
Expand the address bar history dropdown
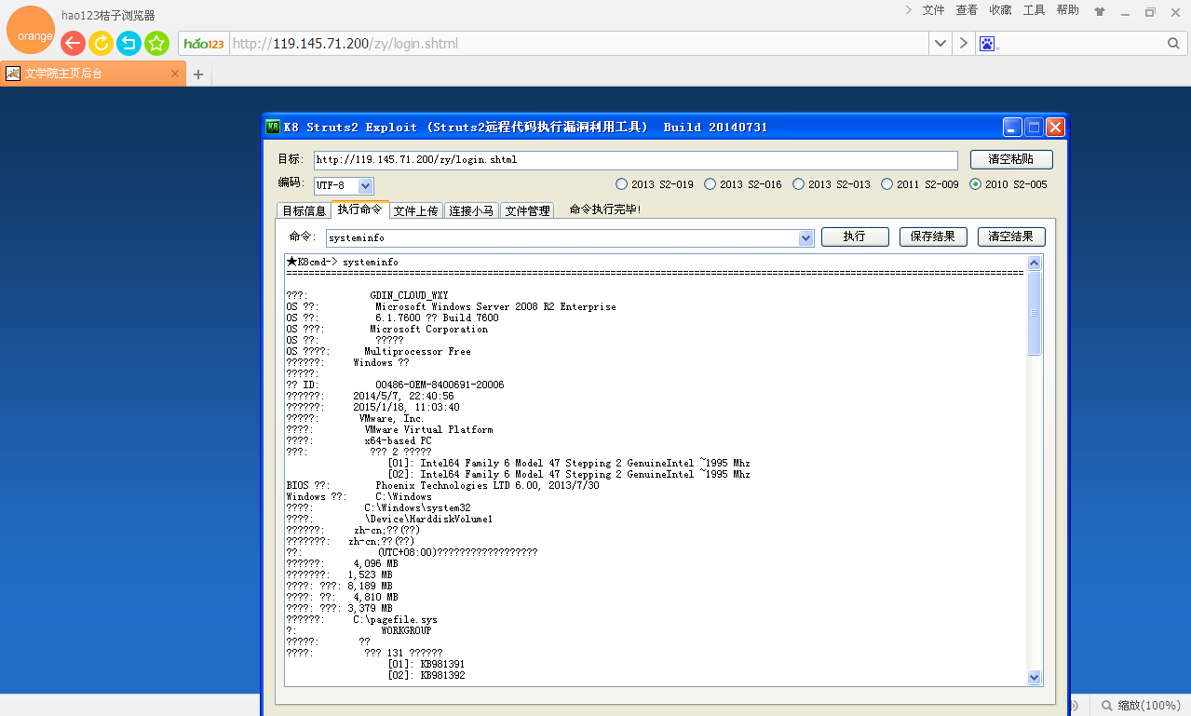click(x=941, y=44)
